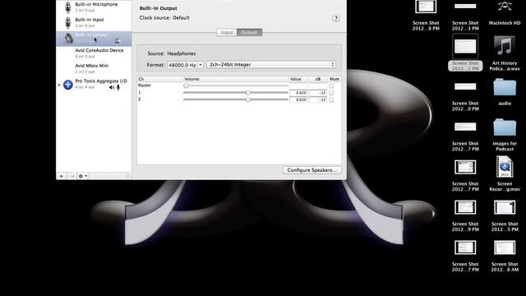This screenshot has height=296, width=526.
Task: Click the Pro Tools Aggregate I/O label
Action: tap(101, 81)
